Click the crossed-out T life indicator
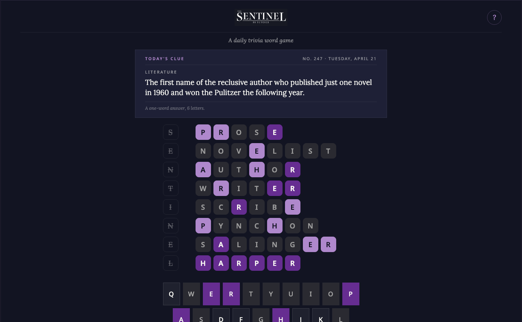Screen dimensions: 522x322 (x=171, y=188)
